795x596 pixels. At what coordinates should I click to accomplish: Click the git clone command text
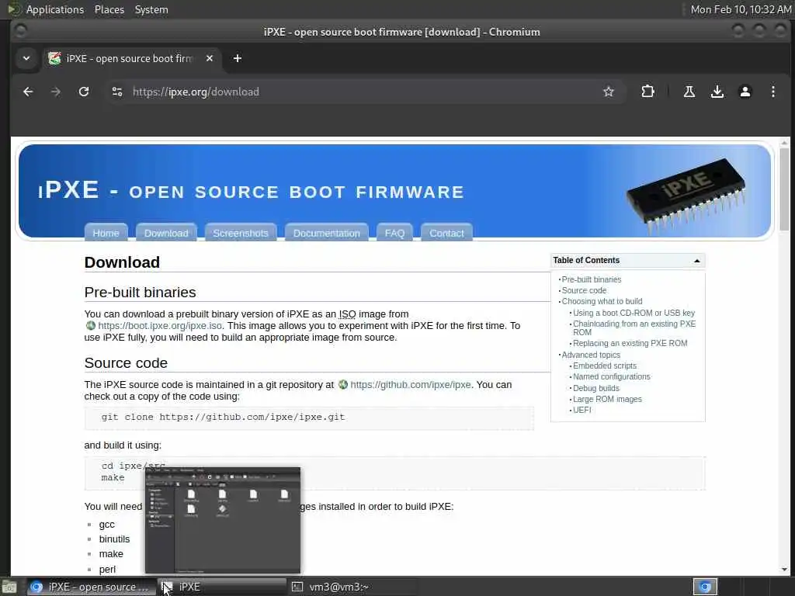click(x=223, y=417)
